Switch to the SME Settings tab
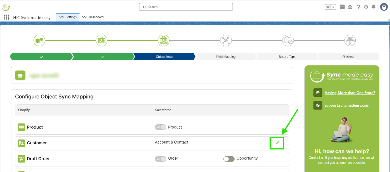The image size is (390, 172). tap(68, 17)
